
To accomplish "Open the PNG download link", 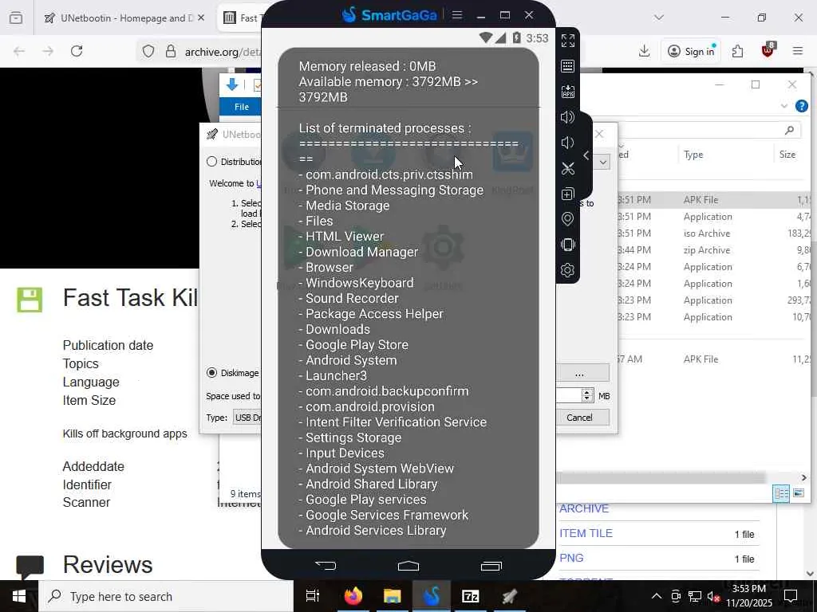I will click(x=571, y=558).
